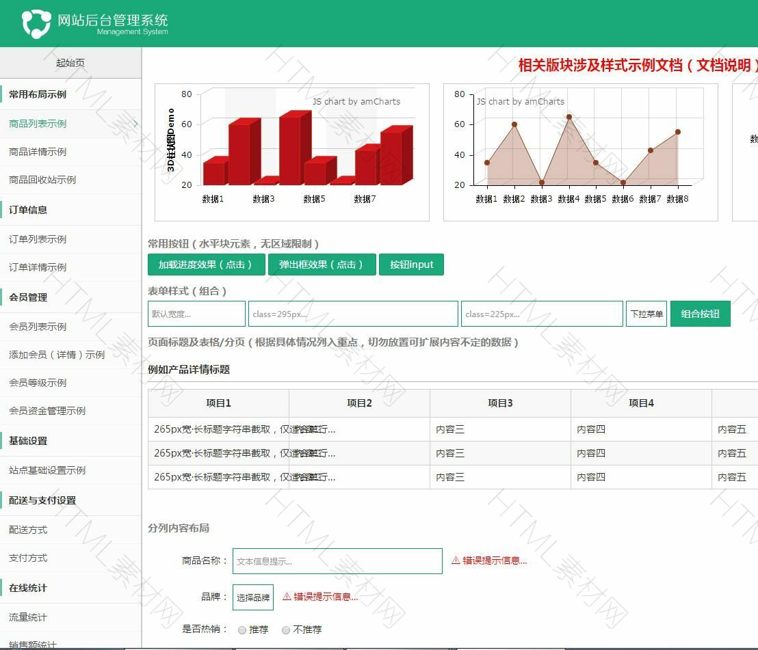Click the chevron arrow on 商品列表示例
Viewport: 758px width, 650px height.
(135, 124)
